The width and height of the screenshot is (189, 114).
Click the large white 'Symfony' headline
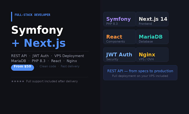[x=37, y=30]
